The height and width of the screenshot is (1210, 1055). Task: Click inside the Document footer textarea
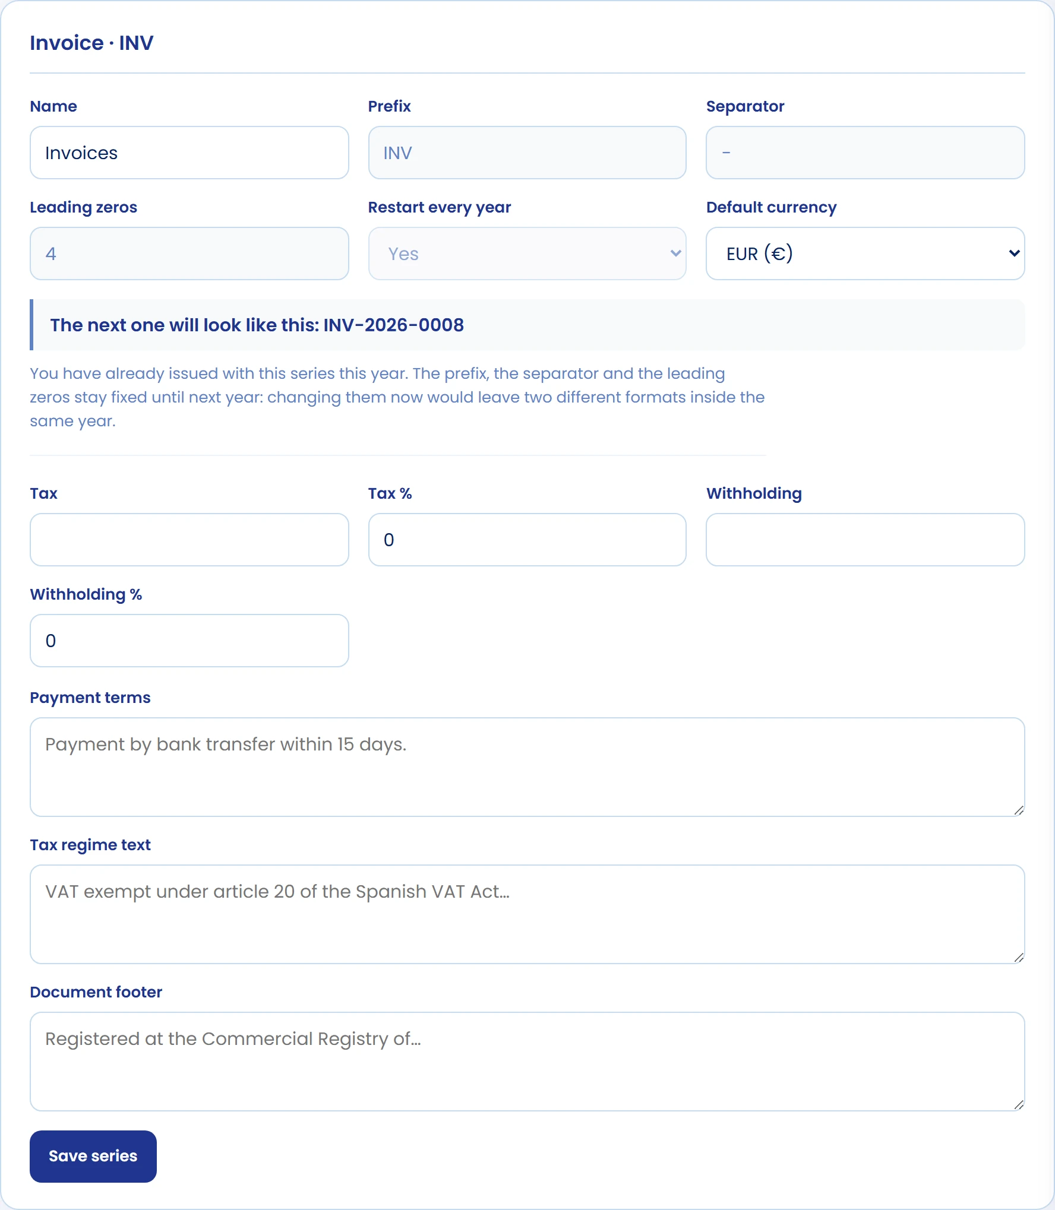click(x=527, y=1062)
